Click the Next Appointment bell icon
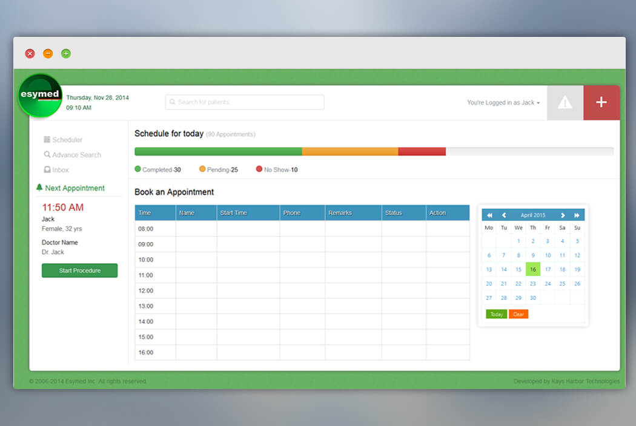Viewport: 636px width, 426px height. click(x=39, y=187)
